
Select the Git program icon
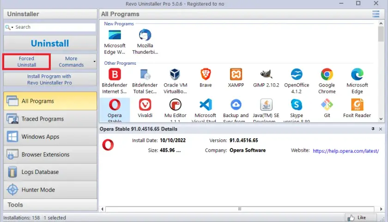tap(327, 105)
